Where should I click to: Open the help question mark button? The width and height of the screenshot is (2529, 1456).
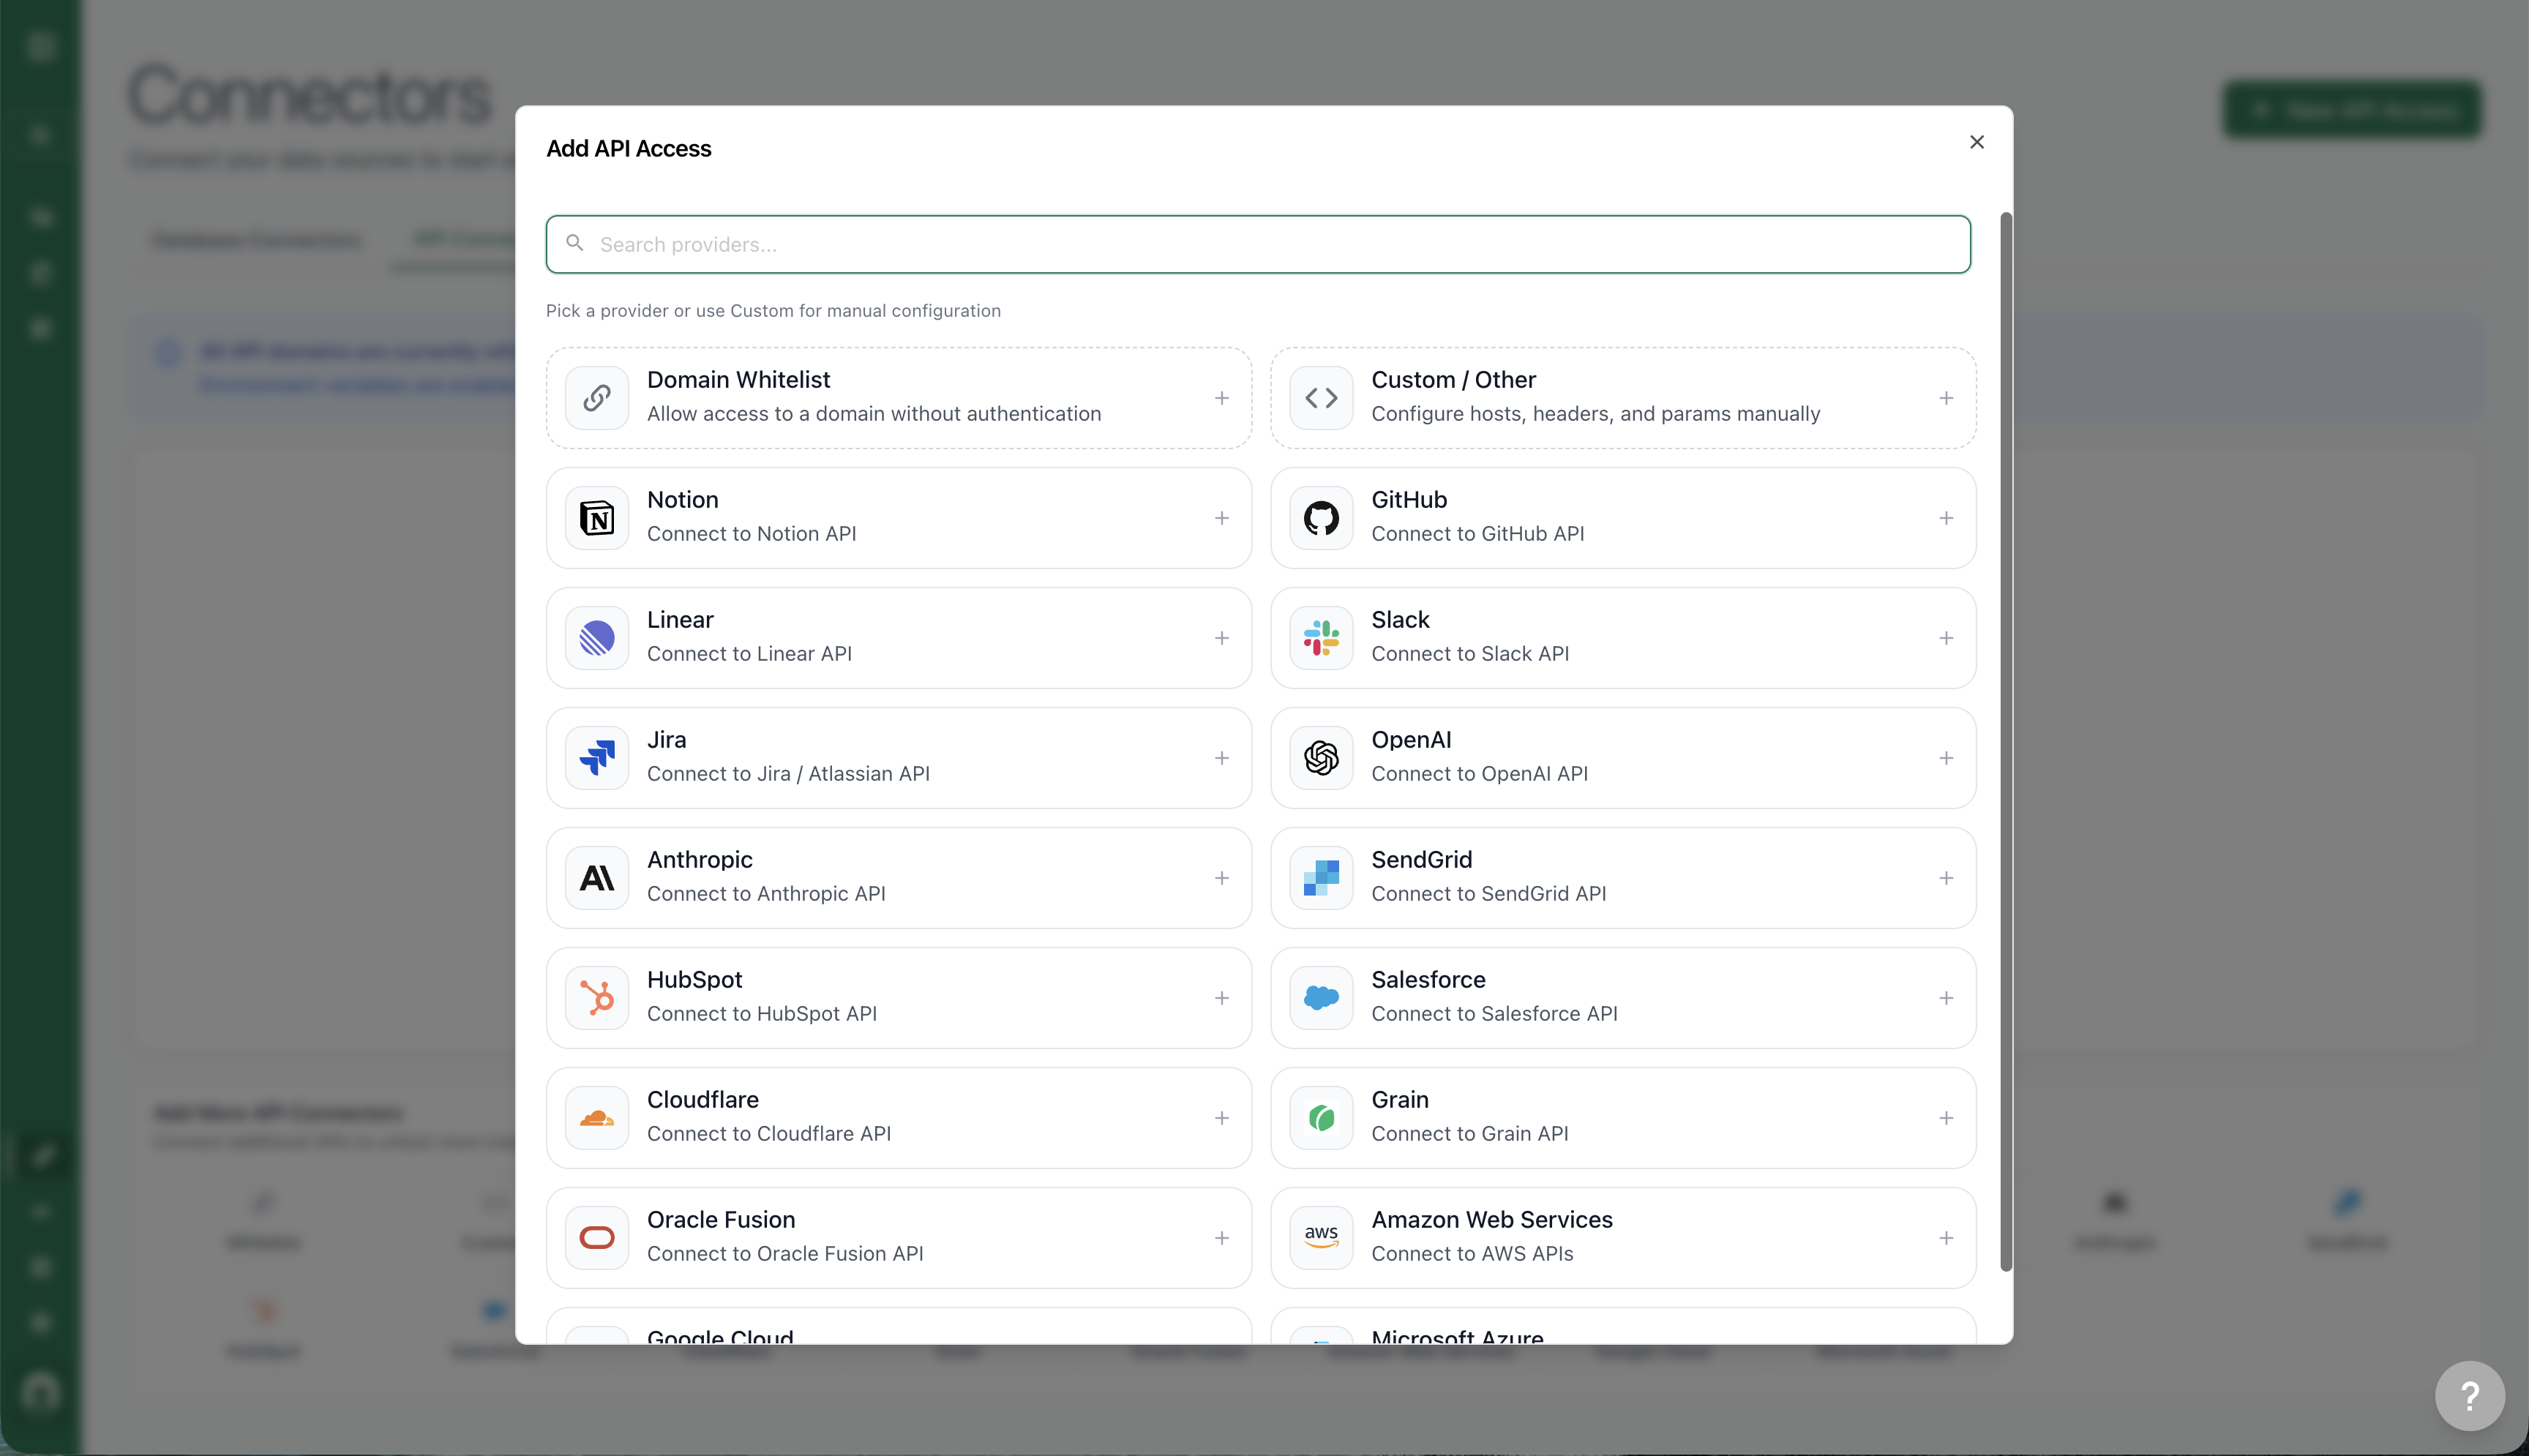coord(2469,1395)
